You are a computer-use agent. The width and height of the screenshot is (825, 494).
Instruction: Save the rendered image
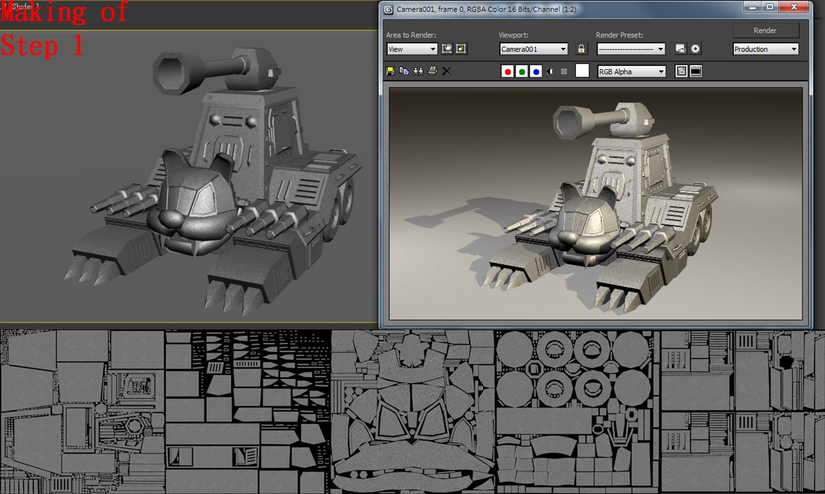pyautogui.click(x=390, y=71)
